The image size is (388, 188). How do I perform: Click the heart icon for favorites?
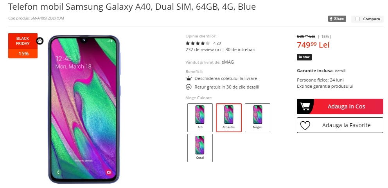(x=305, y=125)
